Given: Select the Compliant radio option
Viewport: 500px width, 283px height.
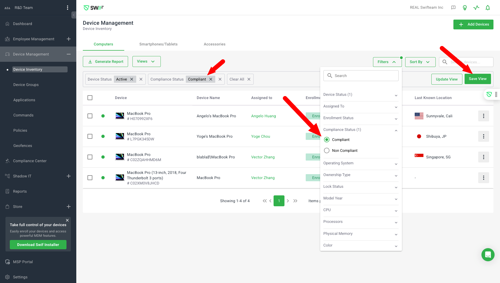Looking at the screenshot, I should (327, 140).
